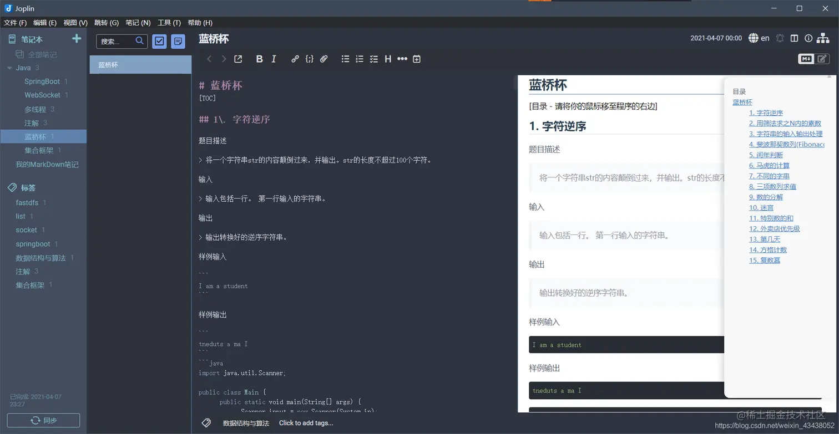Click TOC link 2. 用筛法求之N内的素数
The width and height of the screenshot is (839, 434).
pos(785,123)
